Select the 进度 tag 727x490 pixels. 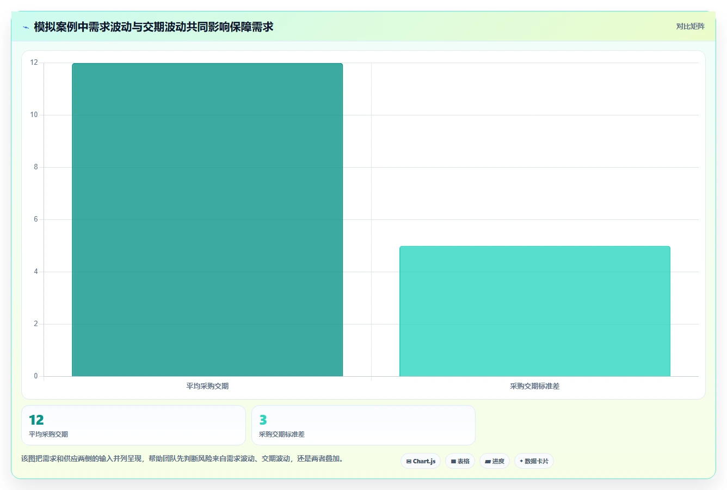[x=494, y=461]
